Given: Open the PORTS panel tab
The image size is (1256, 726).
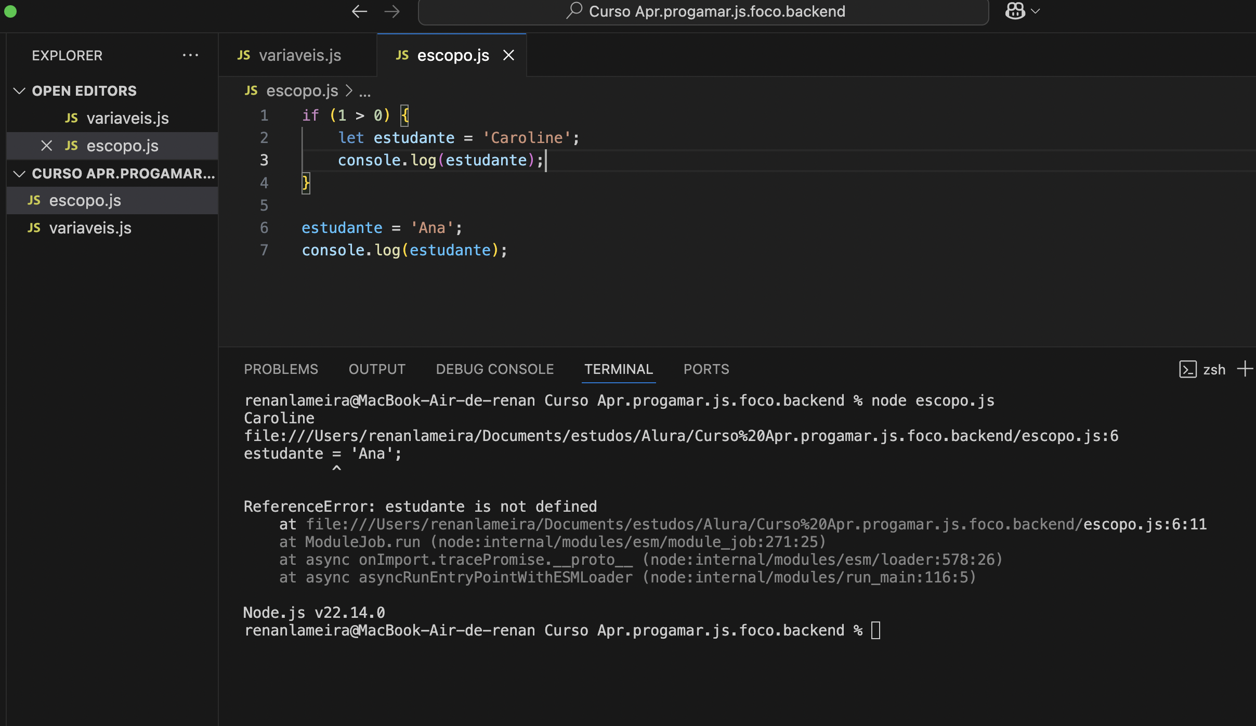Looking at the screenshot, I should (x=706, y=369).
